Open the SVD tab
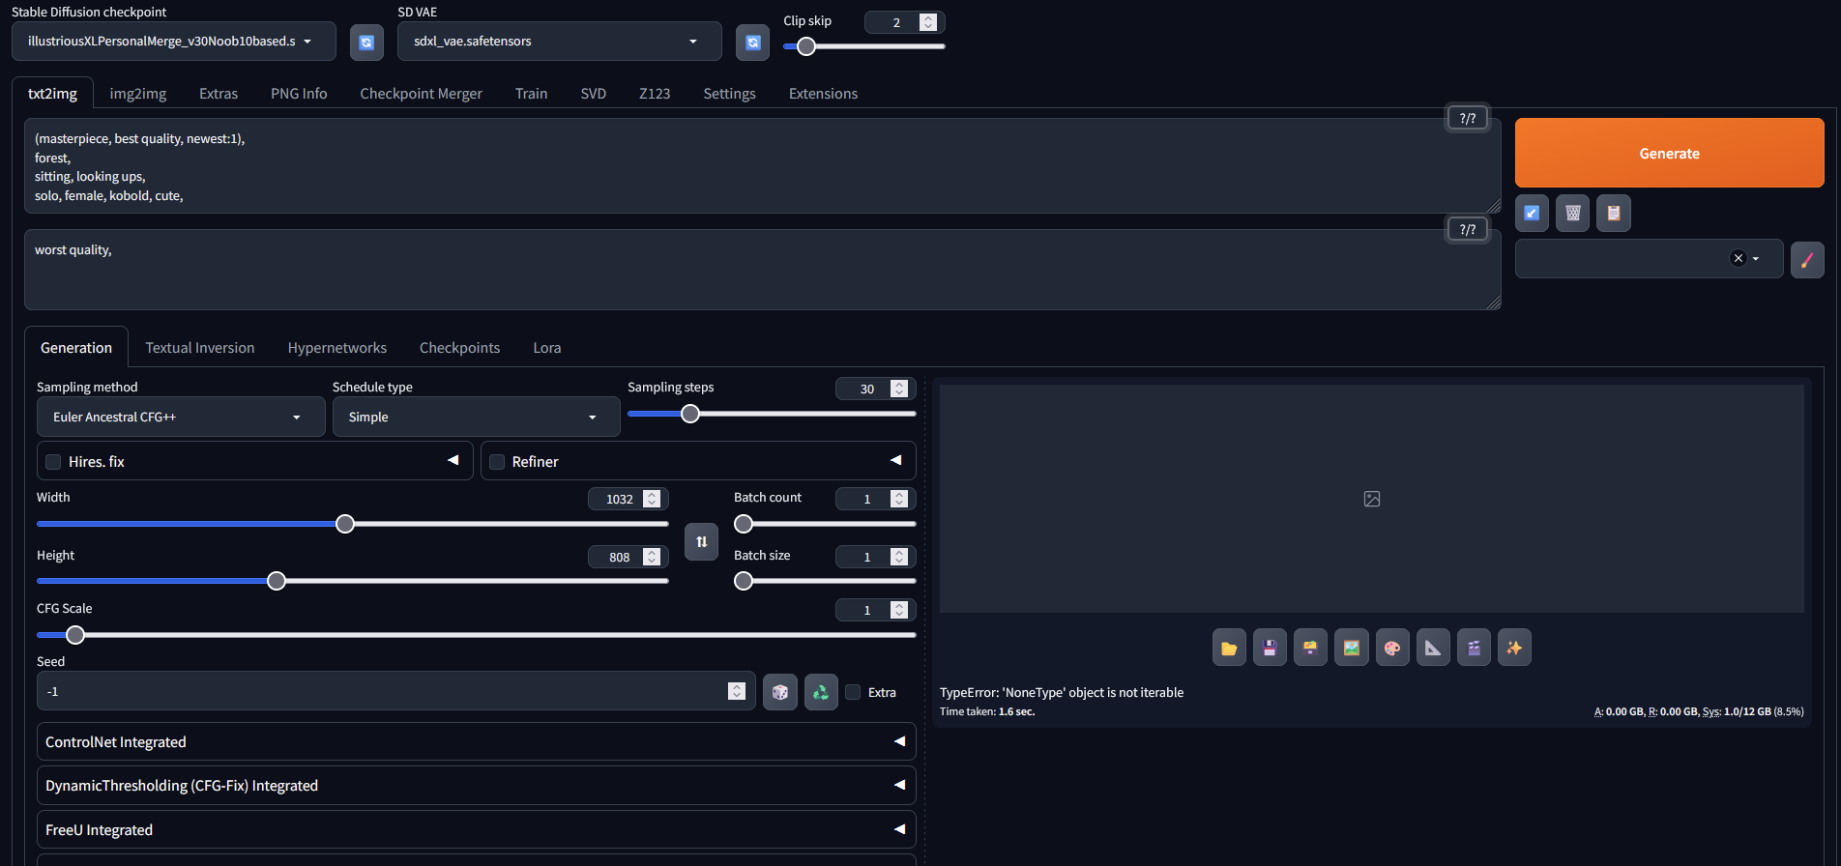Screen dimensions: 1841x866 point(593,94)
